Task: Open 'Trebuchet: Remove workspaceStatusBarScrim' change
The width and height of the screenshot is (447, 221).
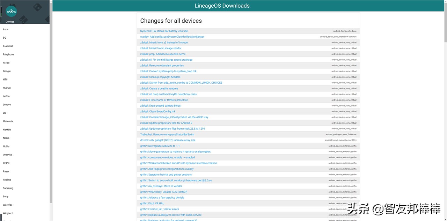Action: (167, 135)
